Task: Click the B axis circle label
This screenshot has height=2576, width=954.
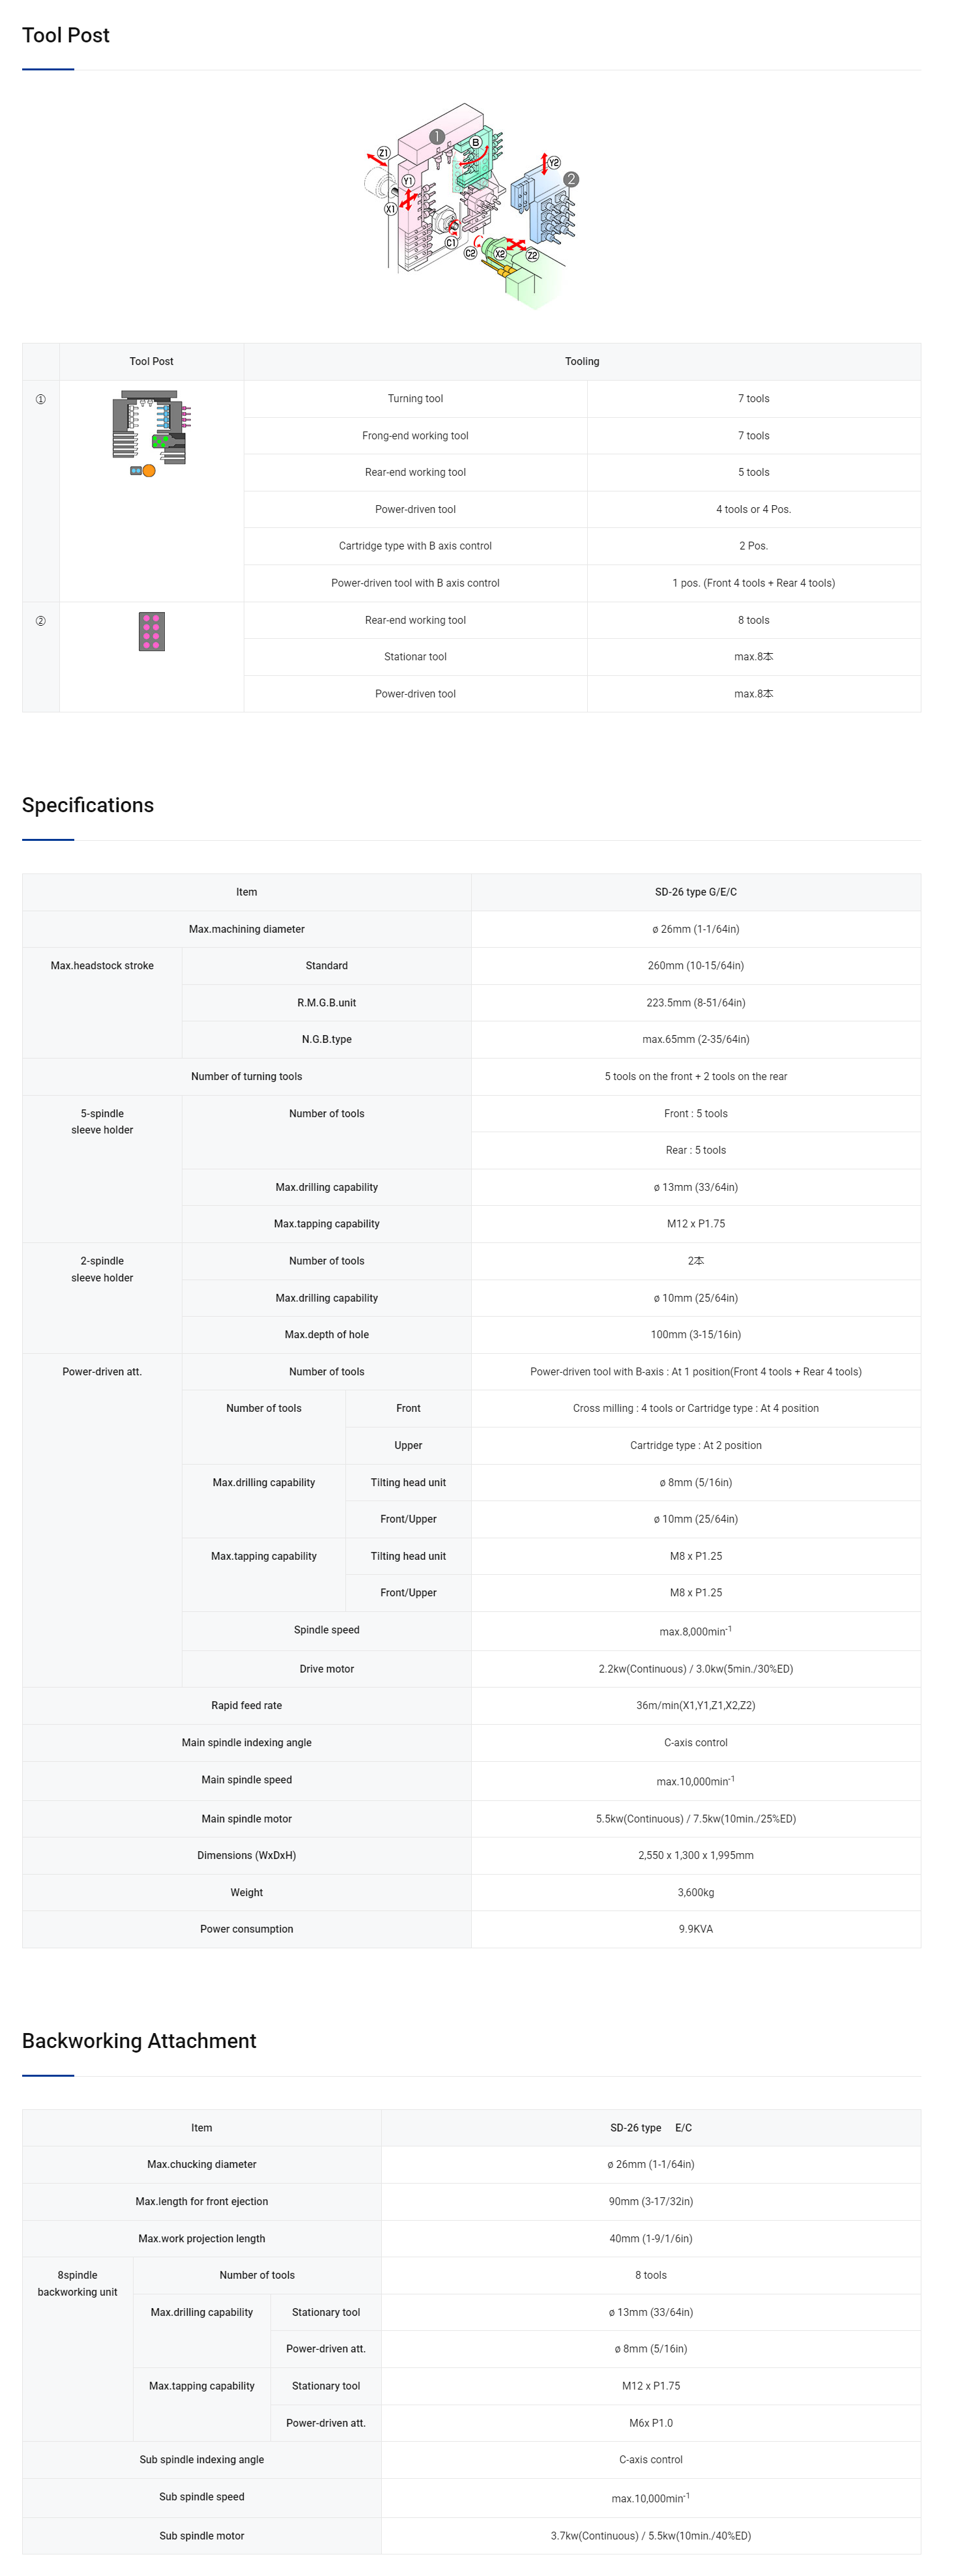Action: click(x=475, y=143)
